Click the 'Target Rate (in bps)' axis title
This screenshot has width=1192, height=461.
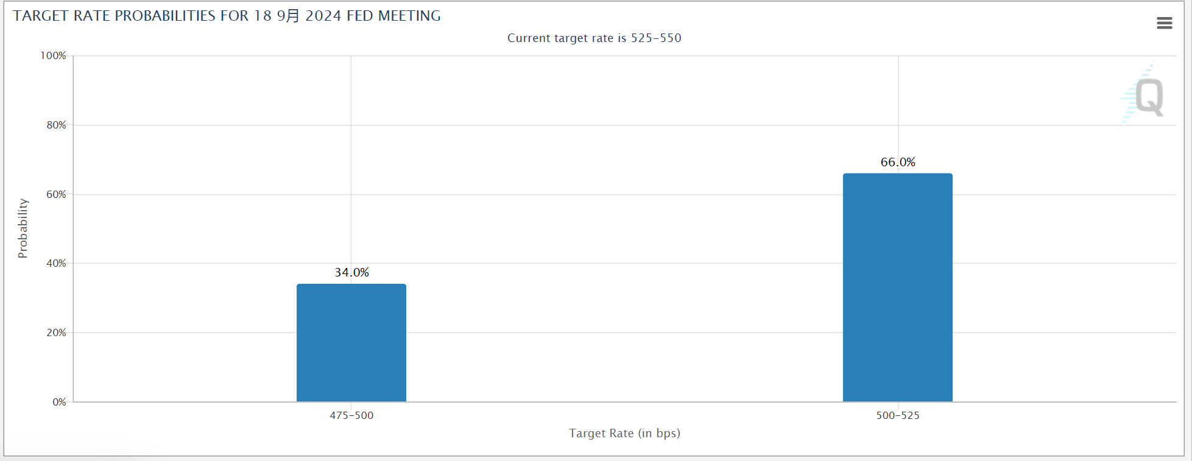tap(624, 433)
